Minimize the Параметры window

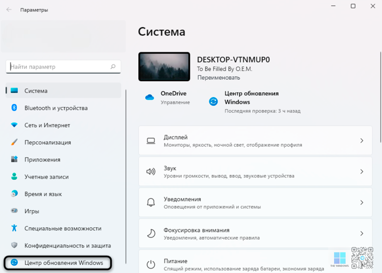pyautogui.click(x=333, y=6)
